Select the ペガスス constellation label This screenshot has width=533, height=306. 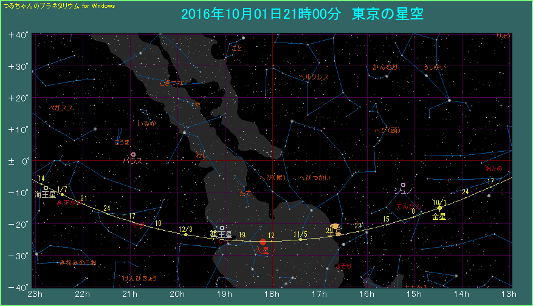pos(61,107)
